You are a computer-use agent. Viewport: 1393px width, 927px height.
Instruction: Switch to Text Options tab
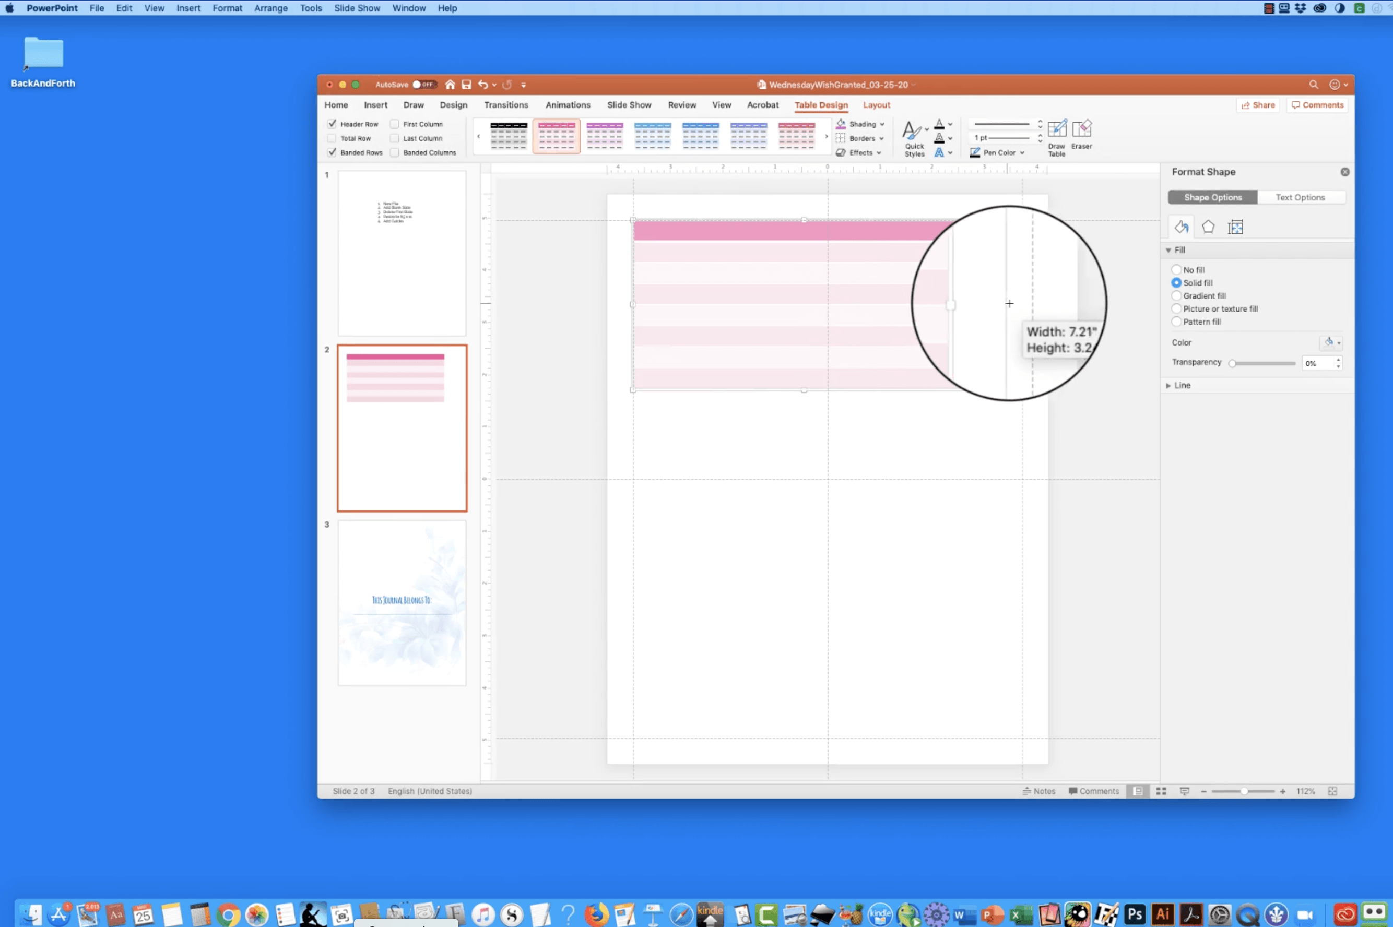pyautogui.click(x=1300, y=197)
